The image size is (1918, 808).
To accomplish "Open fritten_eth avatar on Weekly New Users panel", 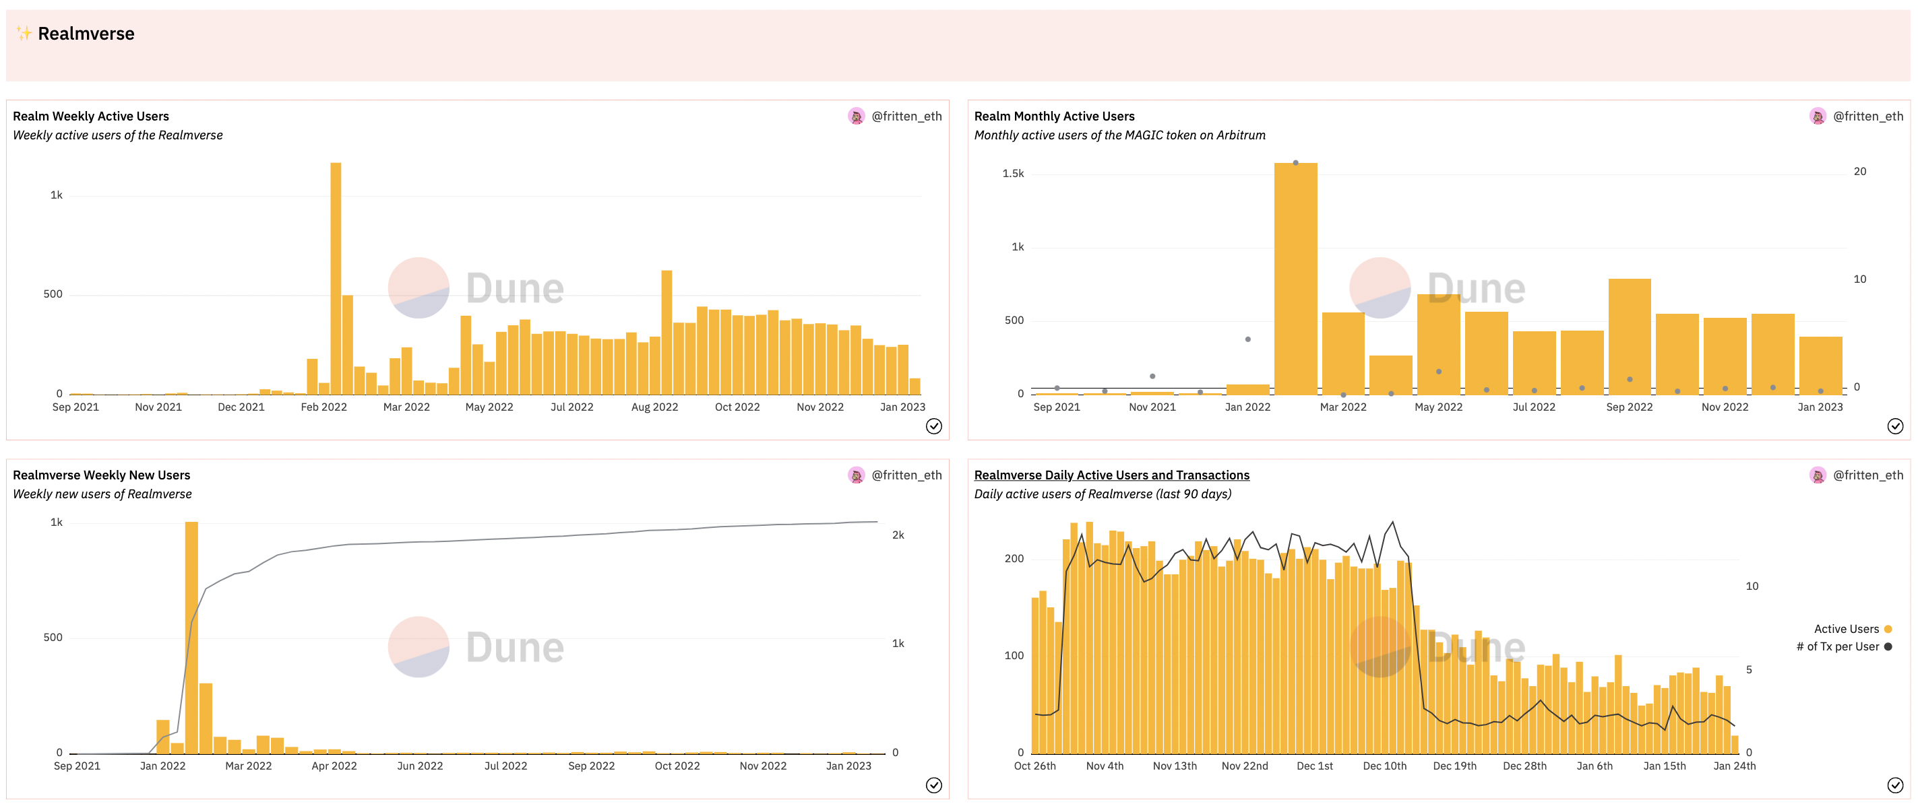I will tap(857, 475).
